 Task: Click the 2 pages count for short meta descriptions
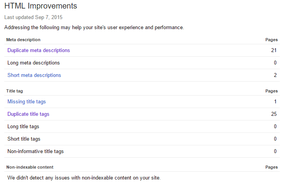(275, 75)
